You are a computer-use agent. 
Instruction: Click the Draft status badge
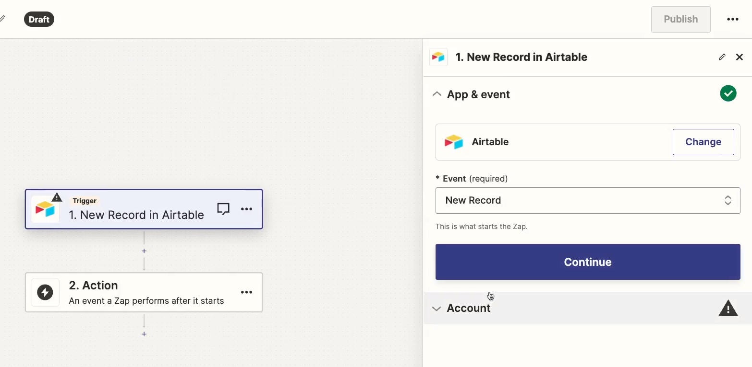(39, 19)
